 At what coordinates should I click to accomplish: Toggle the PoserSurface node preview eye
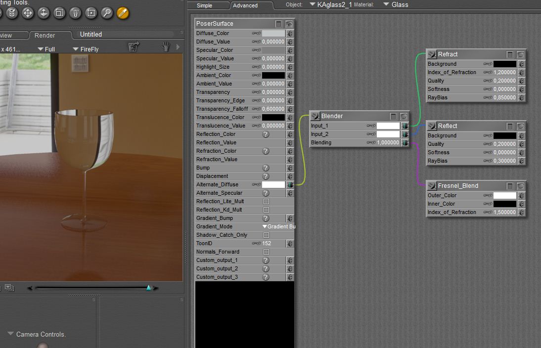pos(289,24)
